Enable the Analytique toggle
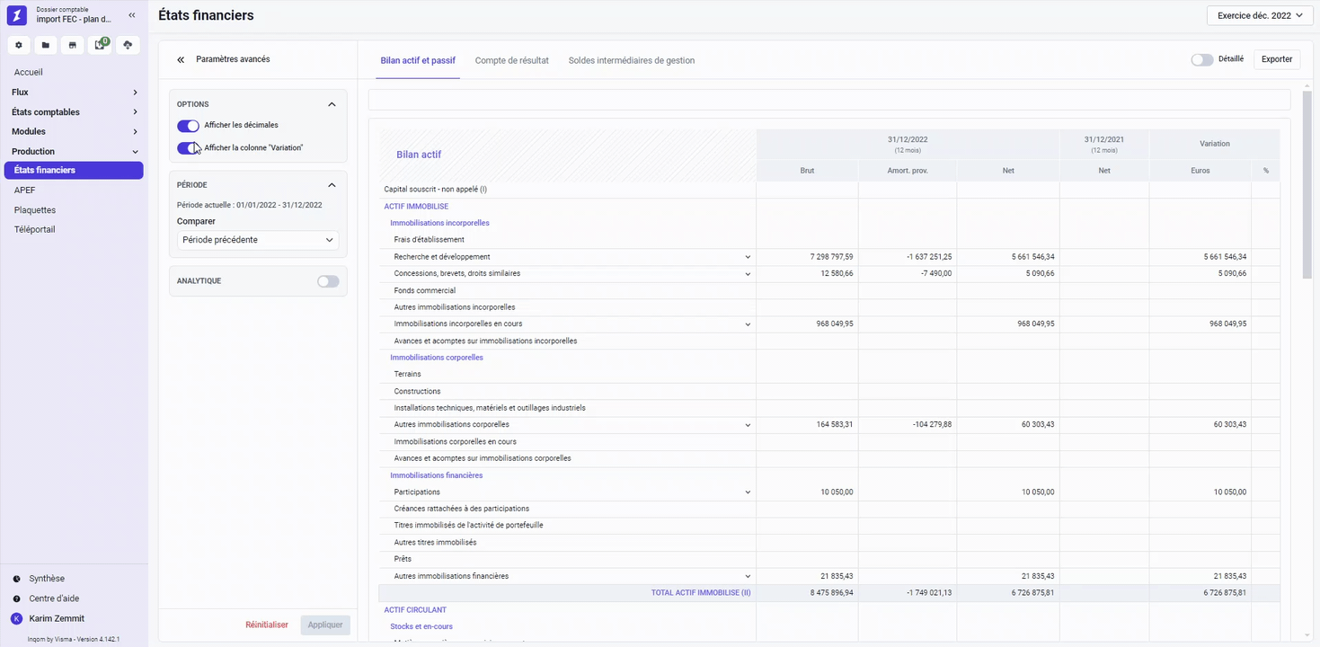Screen dimensions: 1320x647 (x=328, y=281)
